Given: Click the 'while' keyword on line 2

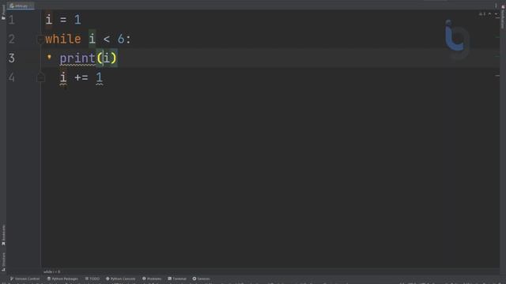Looking at the screenshot, I should [x=63, y=39].
